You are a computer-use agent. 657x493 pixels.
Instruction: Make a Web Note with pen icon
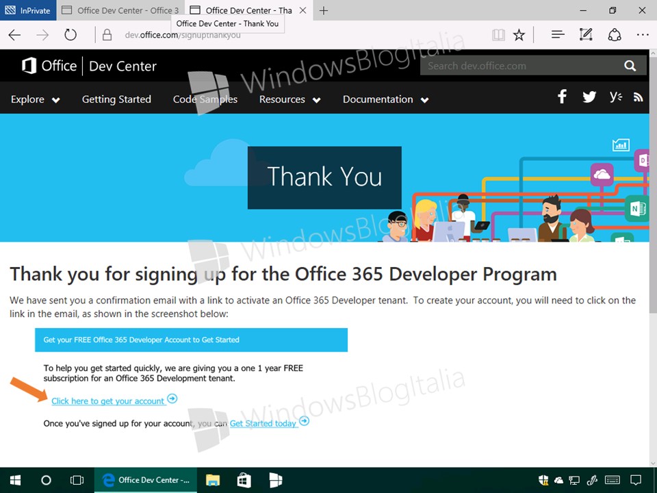tap(586, 35)
